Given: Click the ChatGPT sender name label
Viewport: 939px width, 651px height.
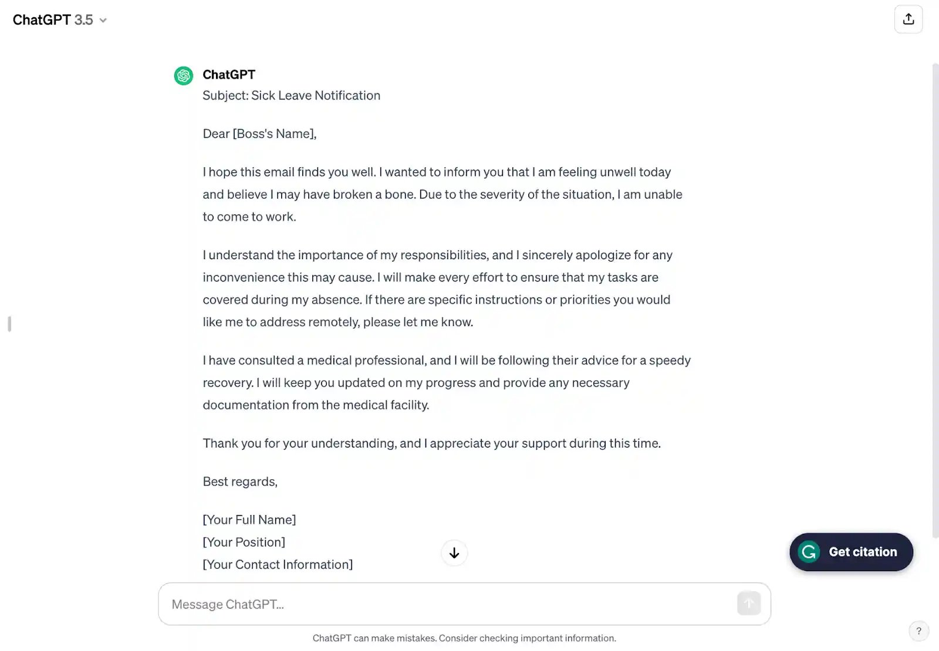Looking at the screenshot, I should pyautogui.click(x=229, y=74).
